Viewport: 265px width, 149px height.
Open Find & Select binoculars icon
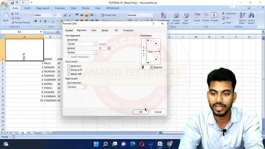coord(251,15)
